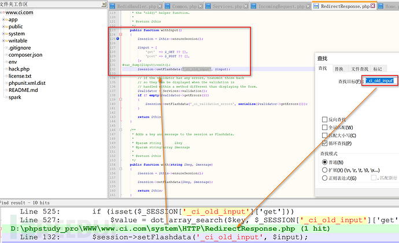Open the 查找 tab in the find dialog
Screen dimensions: 399x243
(323, 68)
